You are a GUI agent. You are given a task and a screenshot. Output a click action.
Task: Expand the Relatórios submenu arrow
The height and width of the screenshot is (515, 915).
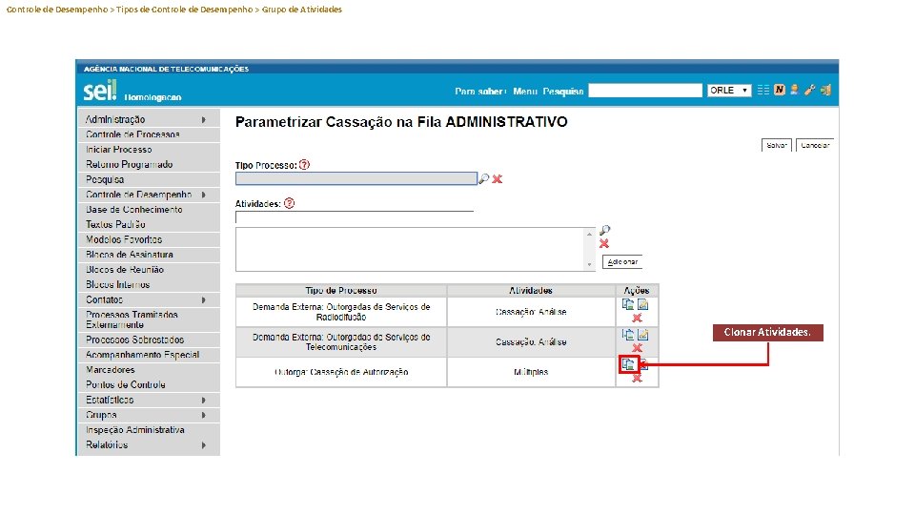pos(204,445)
